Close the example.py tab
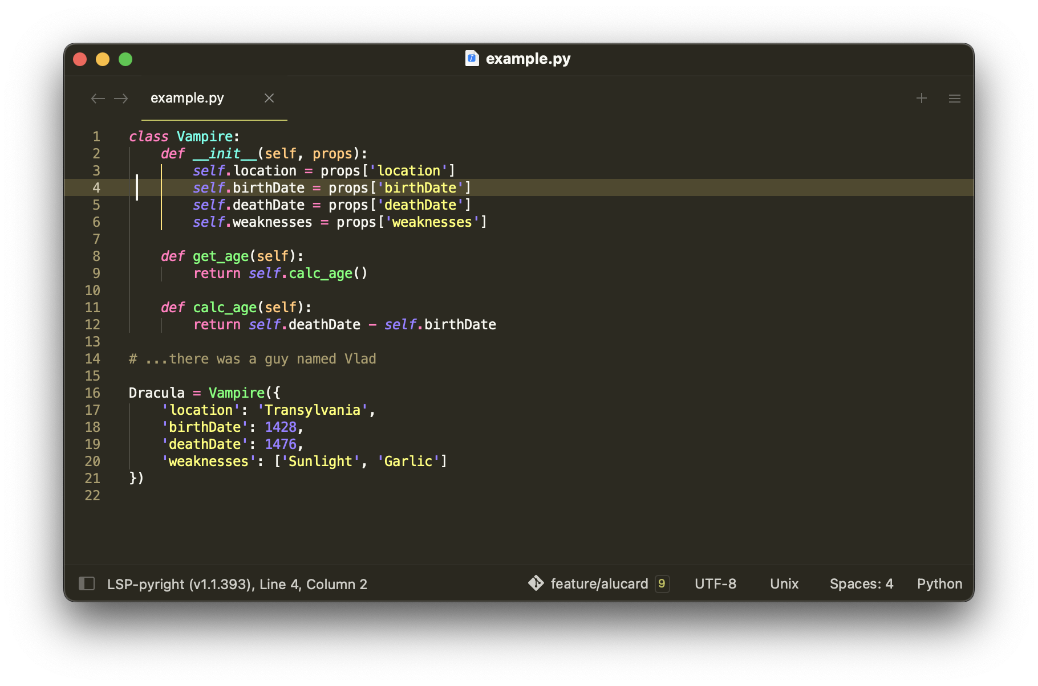Screen dimensions: 1038x686 (269, 98)
